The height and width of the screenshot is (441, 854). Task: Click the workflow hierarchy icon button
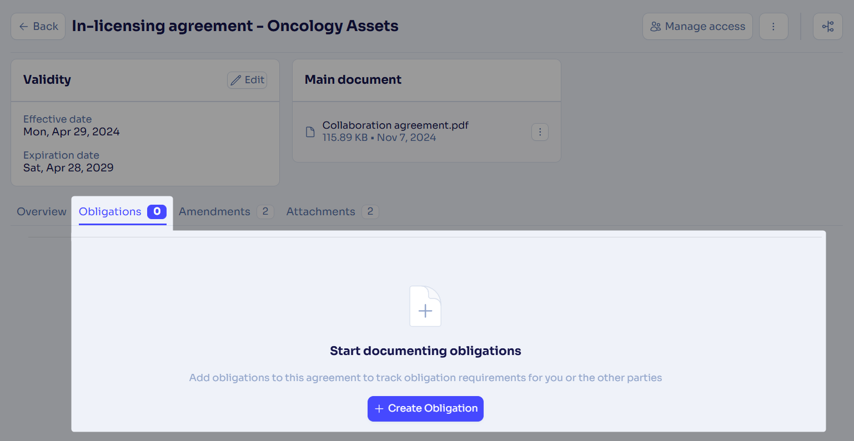click(x=828, y=27)
